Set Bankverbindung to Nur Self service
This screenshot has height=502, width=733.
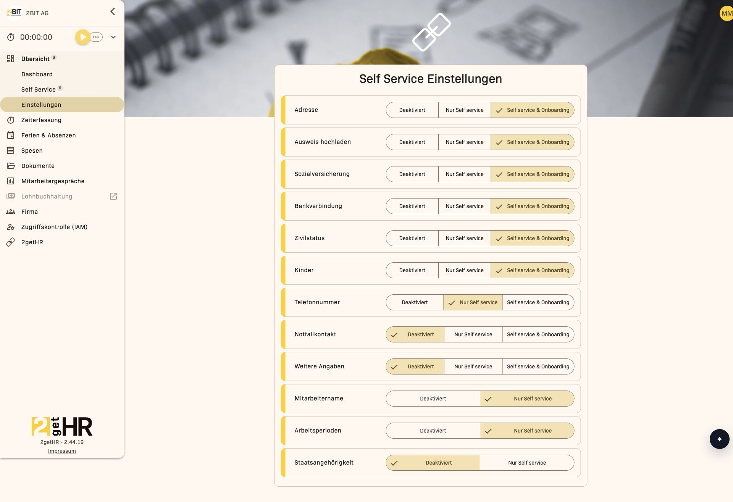pos(465,206)
